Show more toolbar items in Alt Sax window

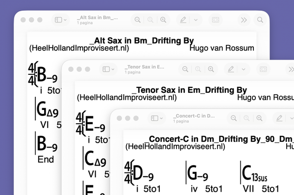[244, 20]
